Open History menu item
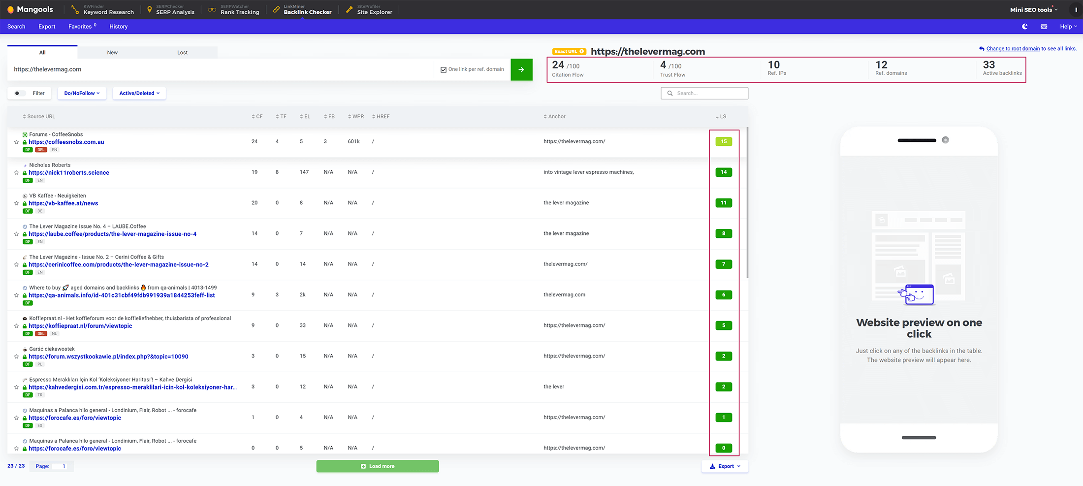The height and width of the screenshot is (486, 1083). pos(118,27)
